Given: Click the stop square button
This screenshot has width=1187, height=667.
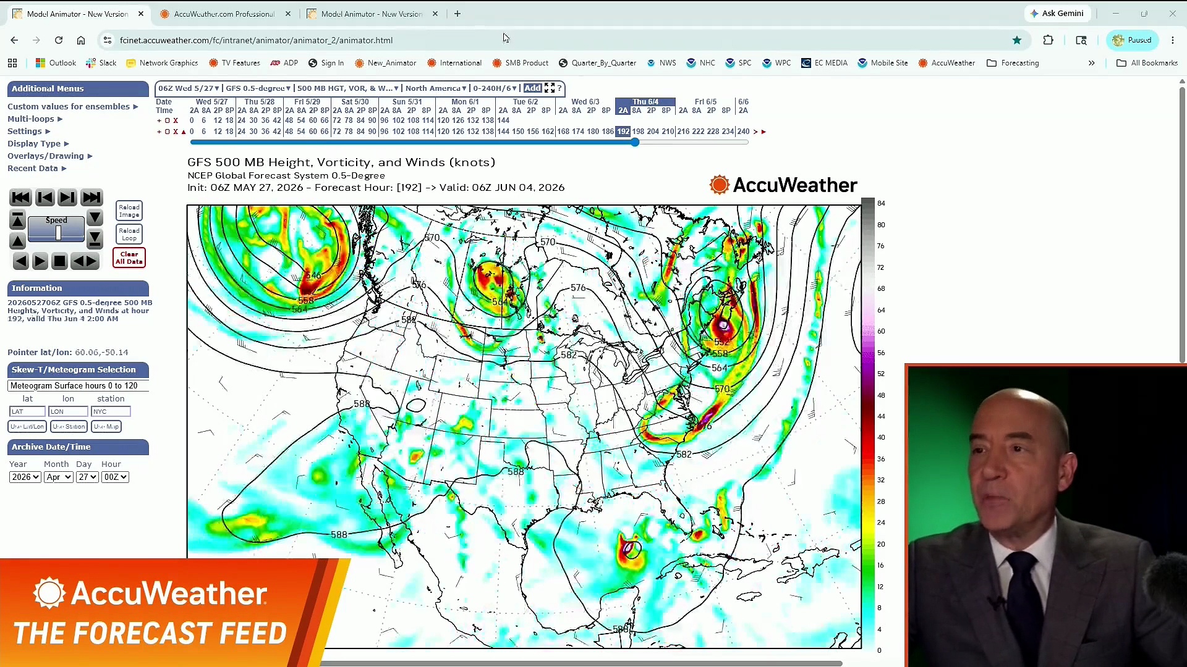Looking at the screenshot, I should [59, 261].
